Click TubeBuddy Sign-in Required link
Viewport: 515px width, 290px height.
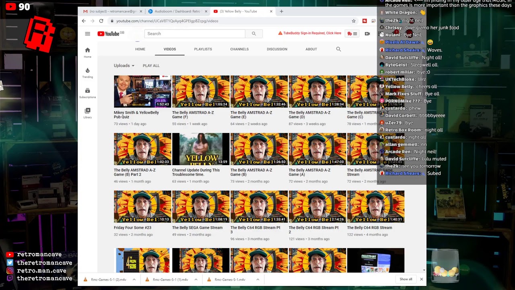[x=312, y=33]
